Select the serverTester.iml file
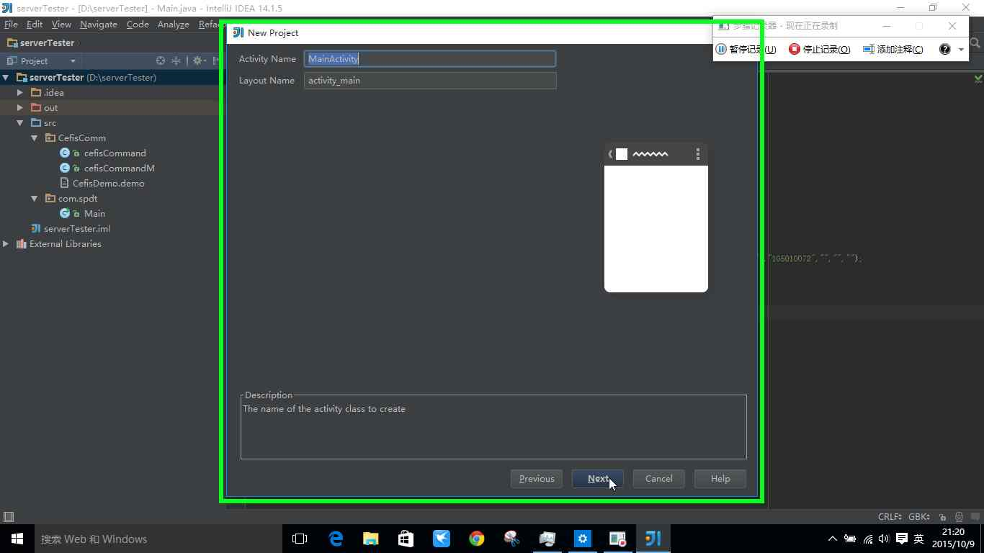The image size is (984, 553). 76,228
